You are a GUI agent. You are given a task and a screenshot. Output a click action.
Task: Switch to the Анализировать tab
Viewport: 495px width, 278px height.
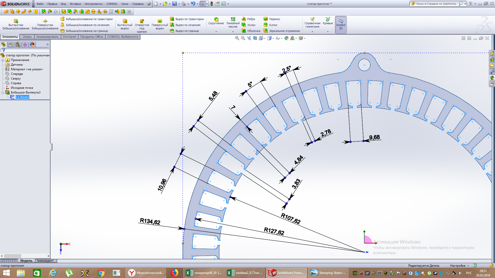click(47, 37)
